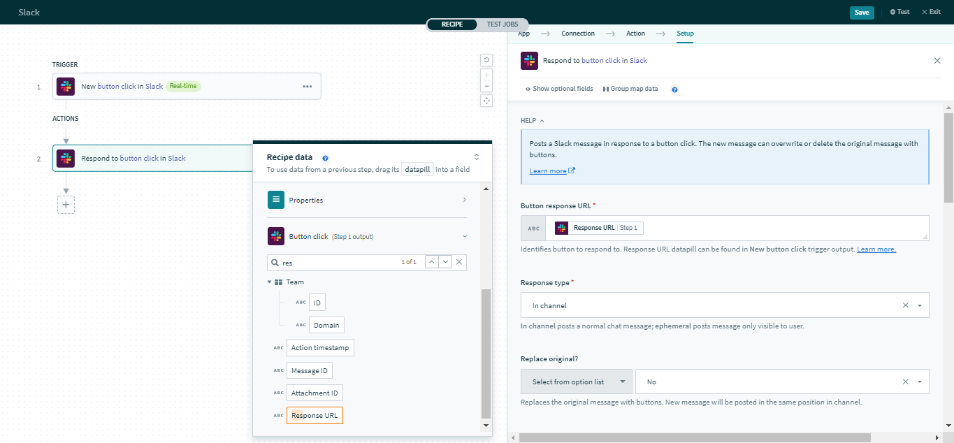Image resolution: width=954 pixels, height=443 pixels.
Task: Open the help tooltip next to Recipe data
Action: click(x=325, y=158)
